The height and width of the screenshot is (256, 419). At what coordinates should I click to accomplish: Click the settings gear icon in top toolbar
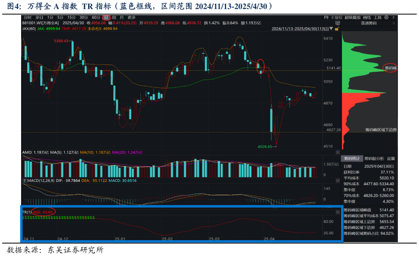tap(386, 17)
